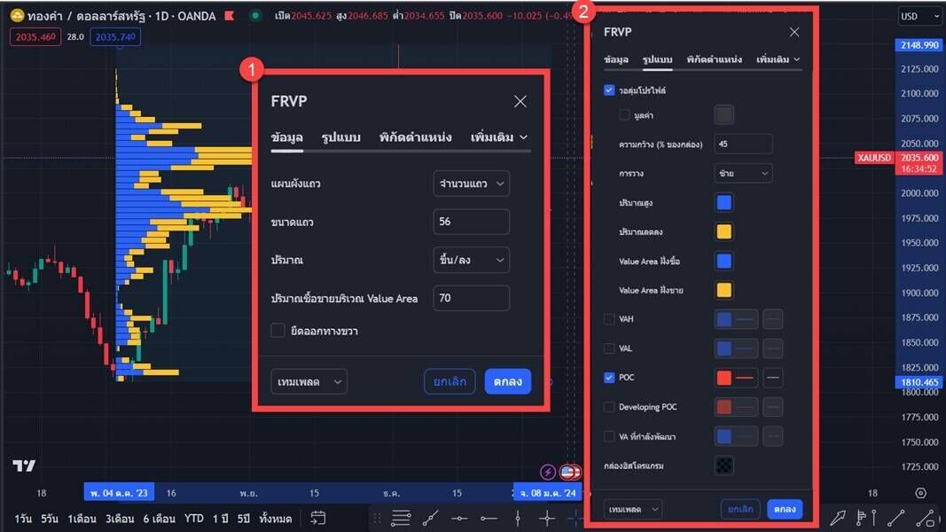Image resolution: width=946 pixels, height=532 pixels.
Task: Switch to รูปแบบ tab in inputs dialog
Action: click(x=340, y=137)
